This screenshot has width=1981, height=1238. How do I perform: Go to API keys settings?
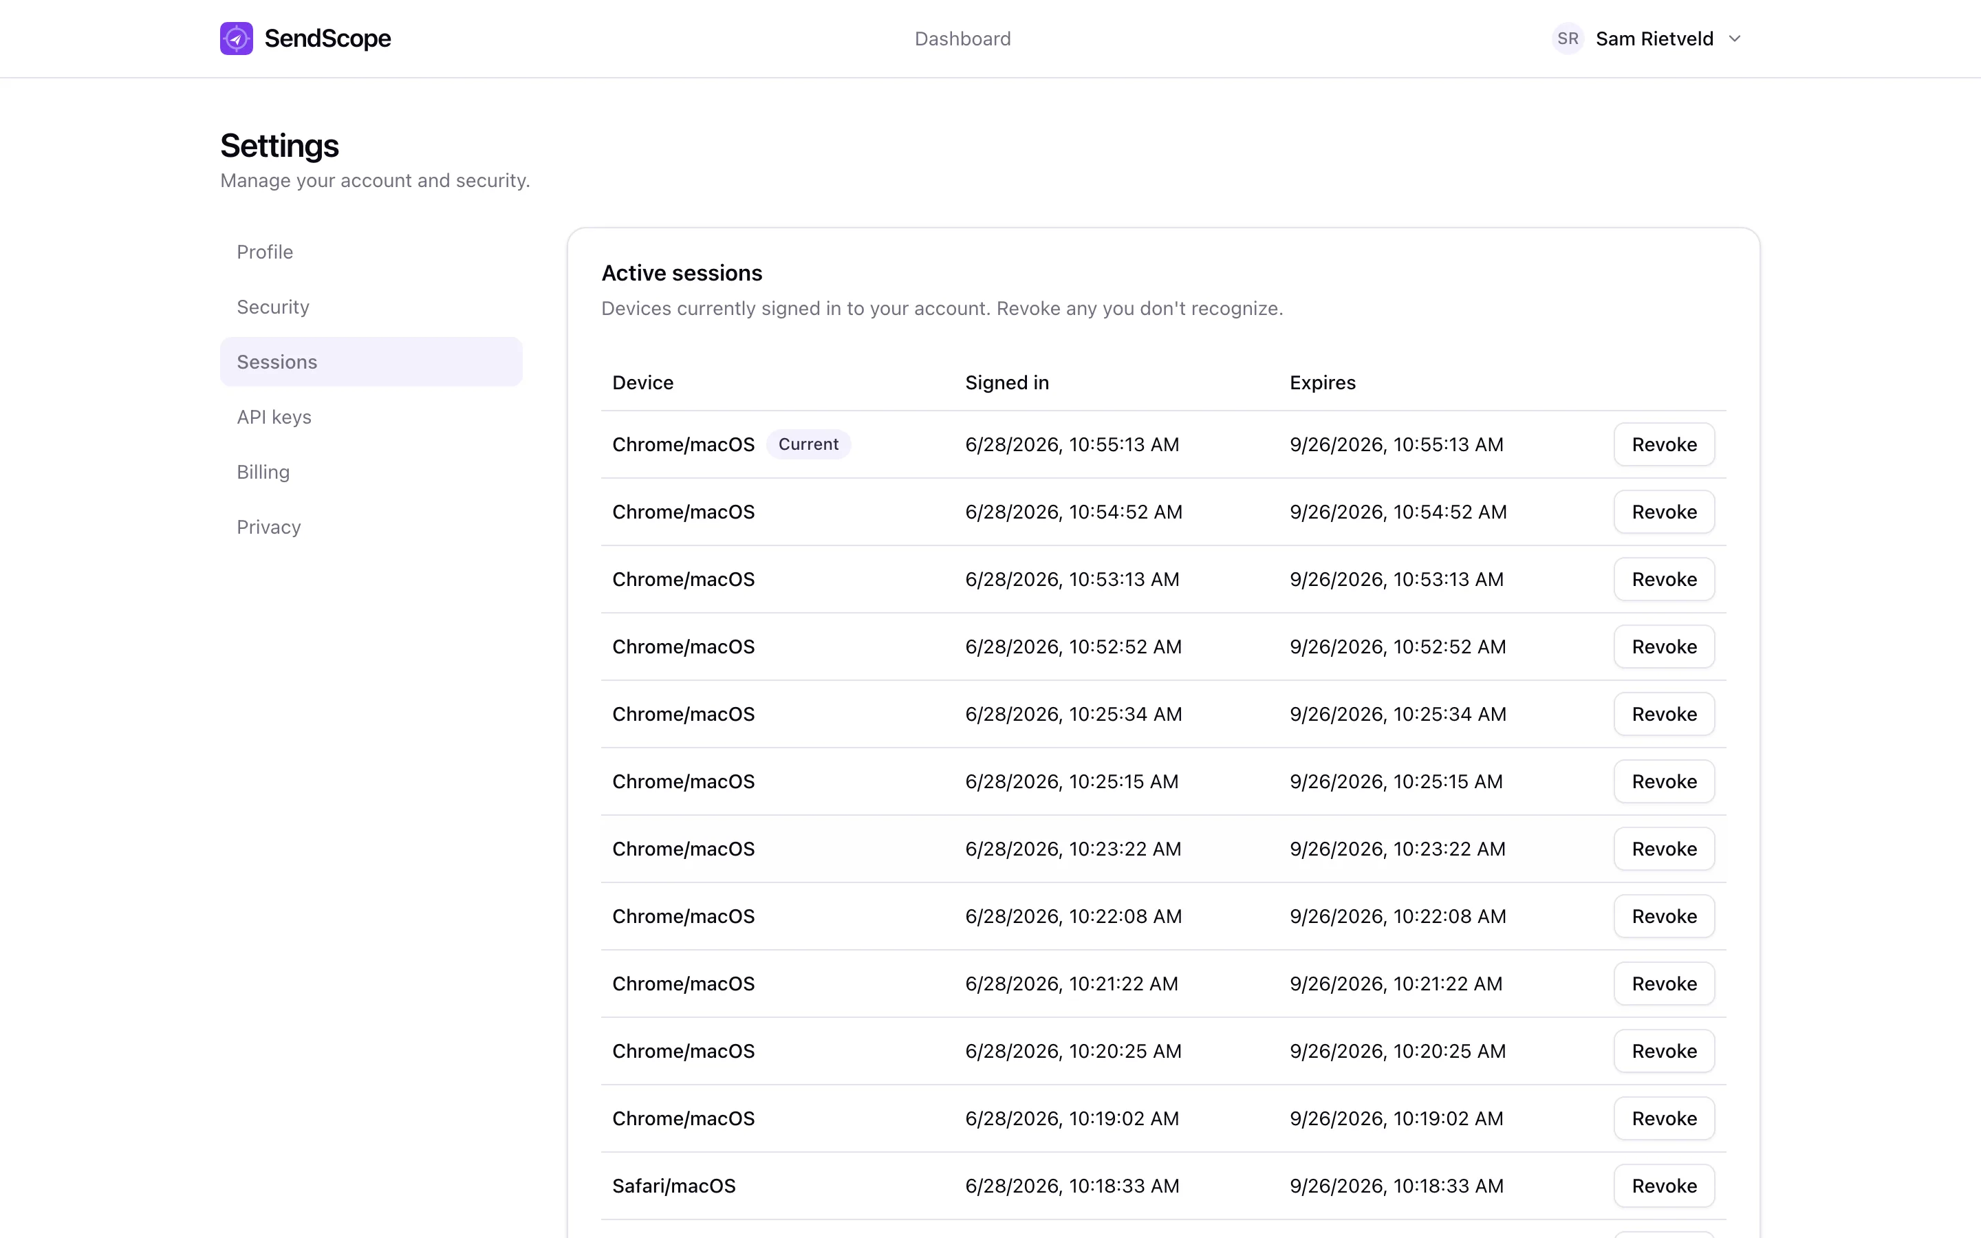(371, 416)
